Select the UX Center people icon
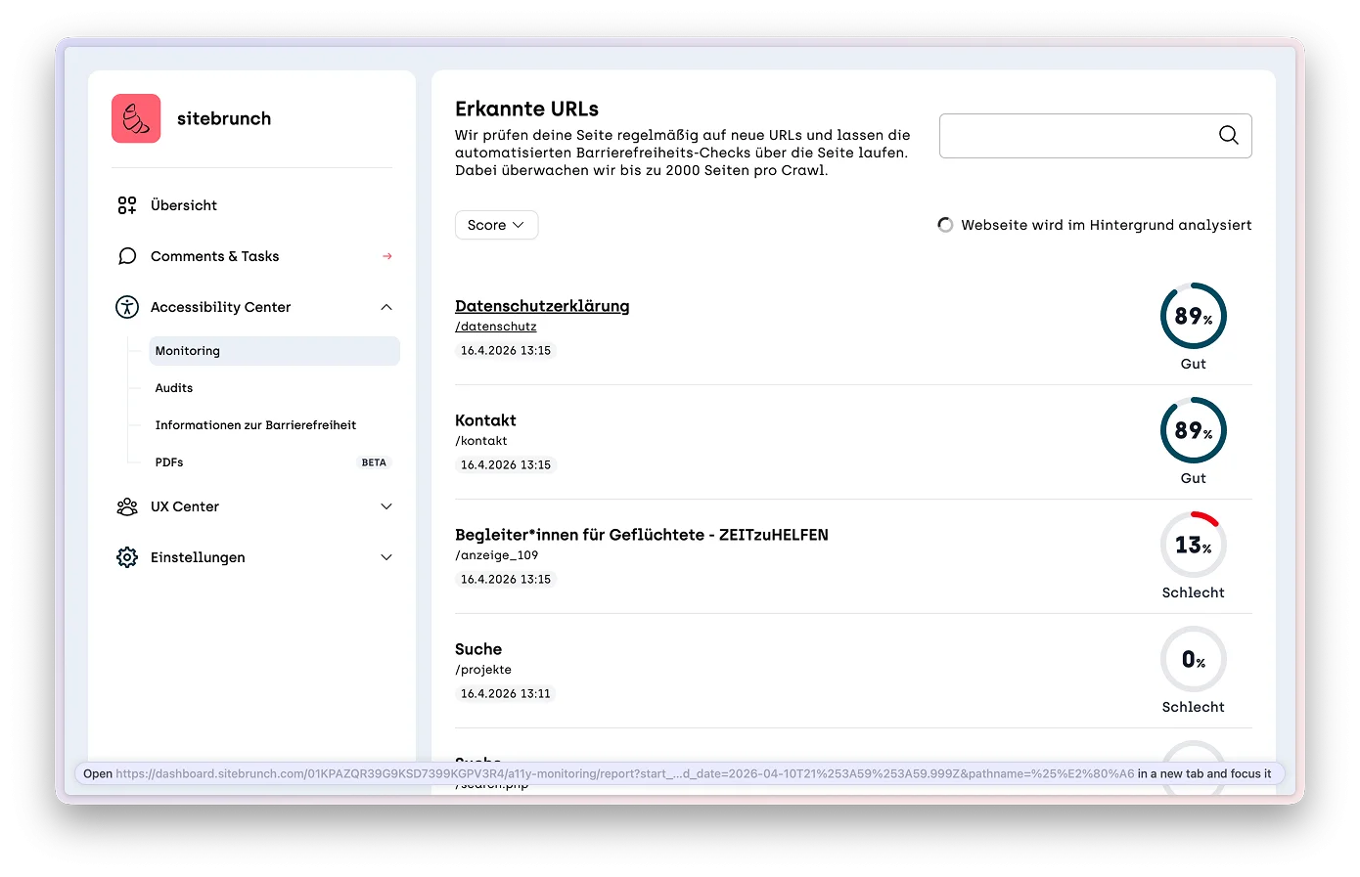The image size is (1360, 877). click(126, 506)
